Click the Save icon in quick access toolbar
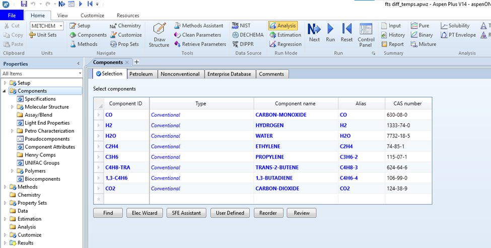Screen dimensions: 491x248 24,4
